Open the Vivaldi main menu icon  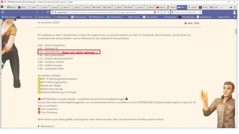[2, 7]
